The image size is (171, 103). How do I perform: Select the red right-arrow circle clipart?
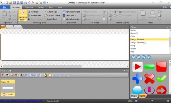[161, 90]
